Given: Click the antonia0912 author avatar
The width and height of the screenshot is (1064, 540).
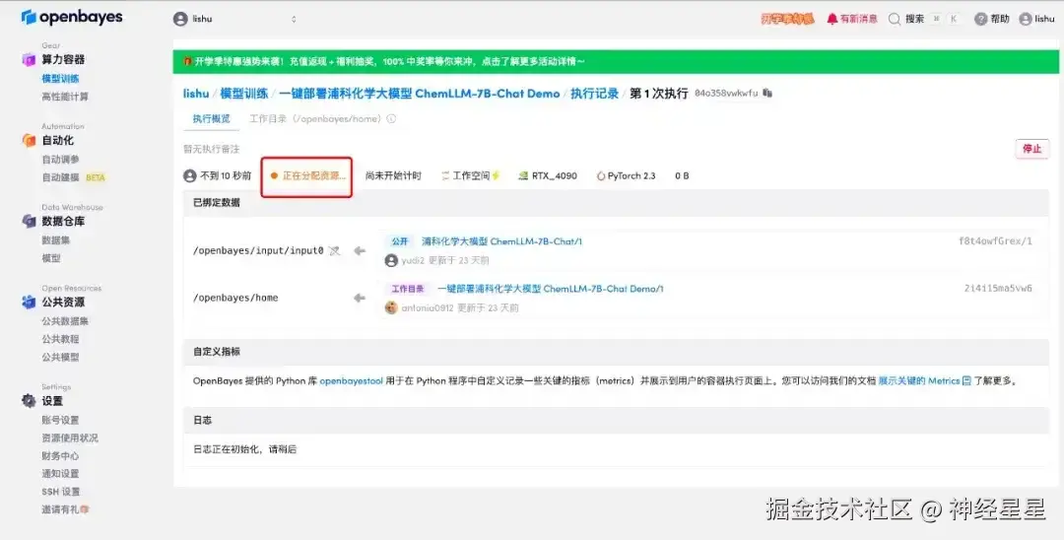Looking at the screenshot, I should click(391, 308).
